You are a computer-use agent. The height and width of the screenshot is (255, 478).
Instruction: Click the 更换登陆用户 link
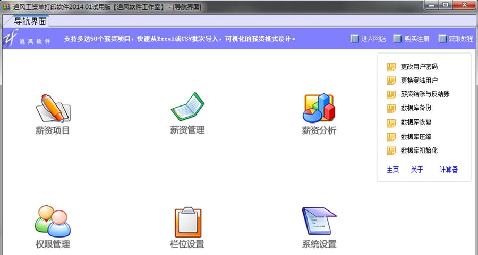(x=419, y=81)
